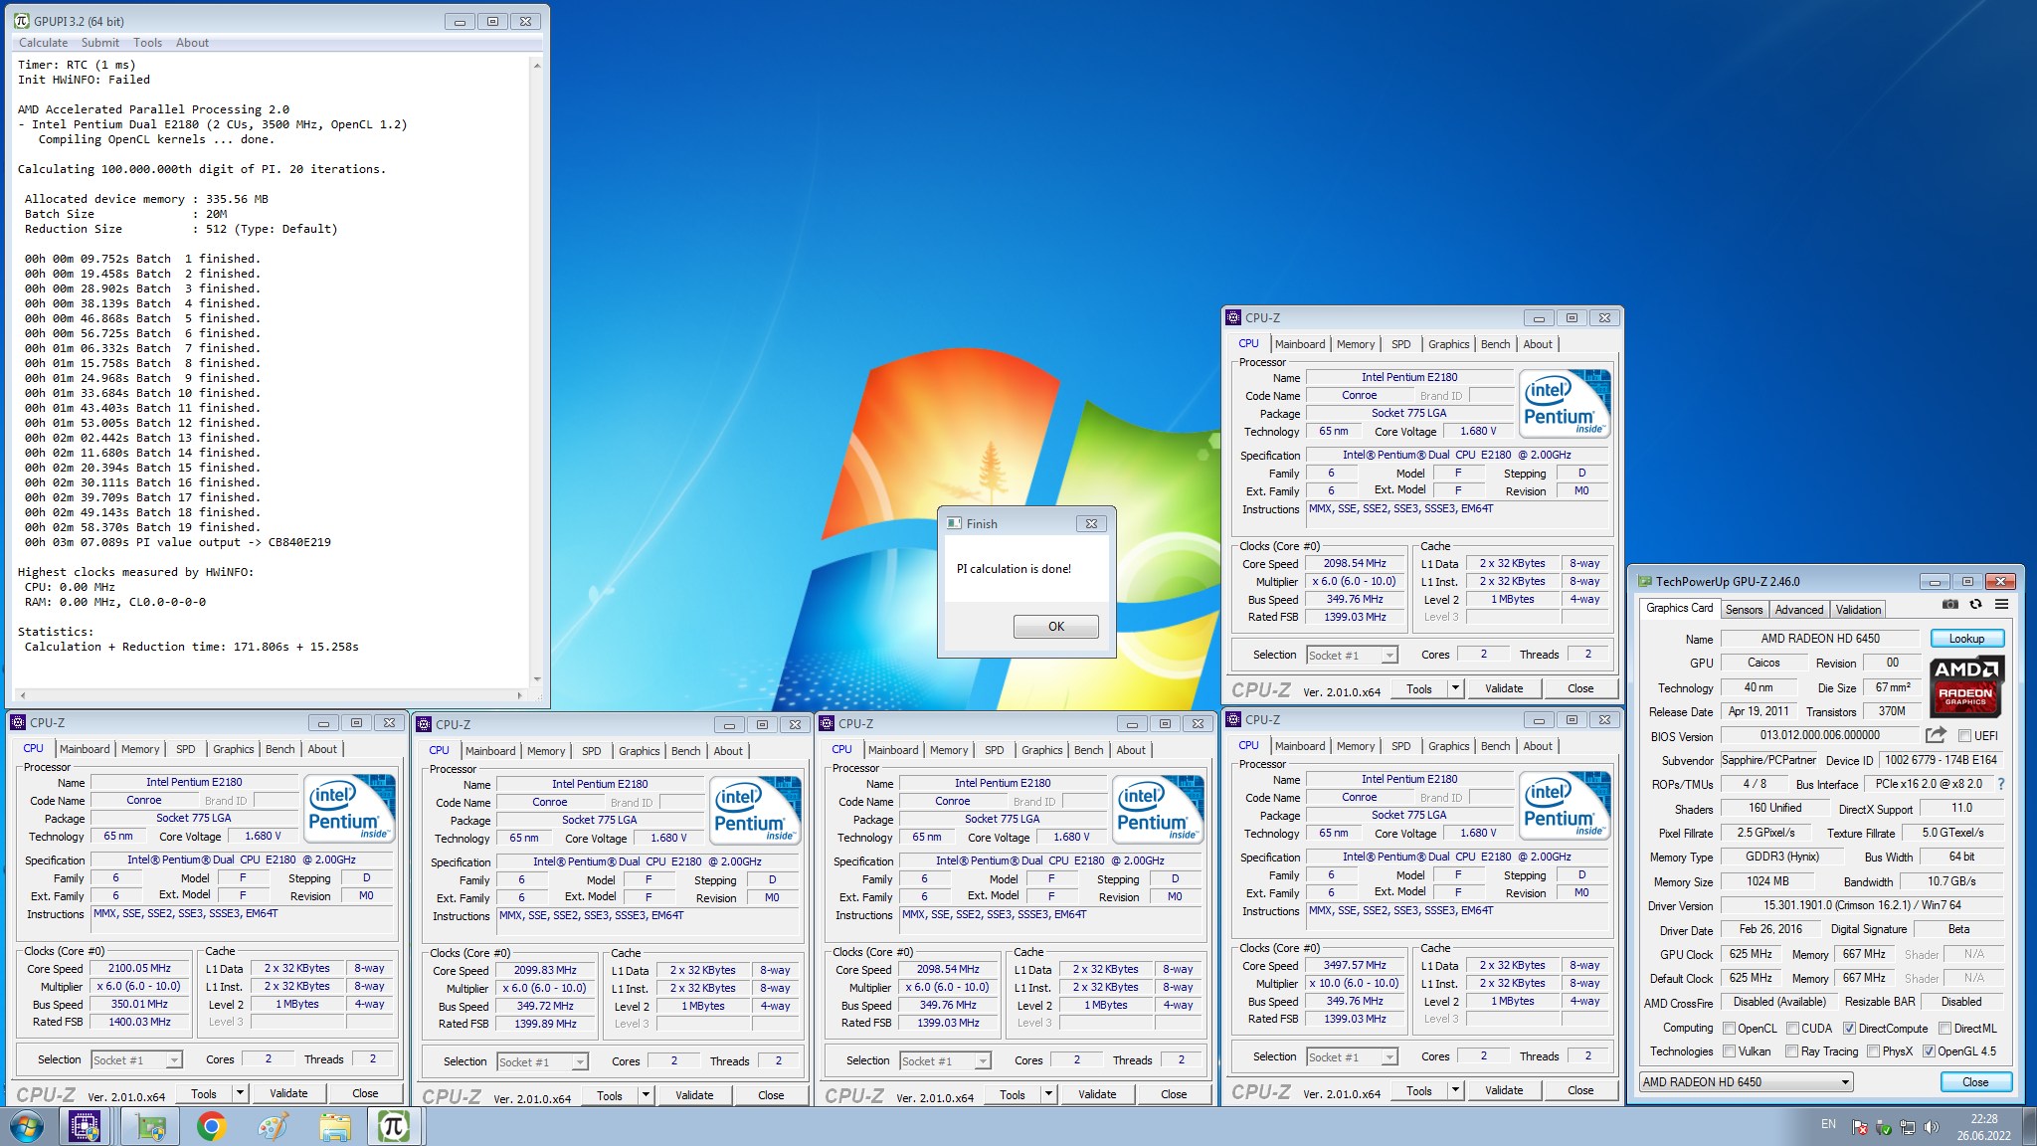This screenshot has height=1146, width=2037.
Task: Open Windows Explorer from the taskbar
Action: pos(334,1127)
